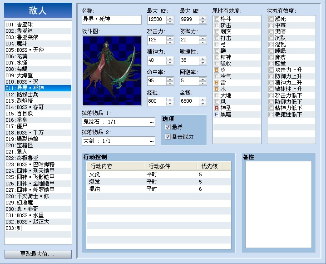Increase the 攻击力 value
The height and width of the screenshot is (264, 326).
tap(170, 38)
